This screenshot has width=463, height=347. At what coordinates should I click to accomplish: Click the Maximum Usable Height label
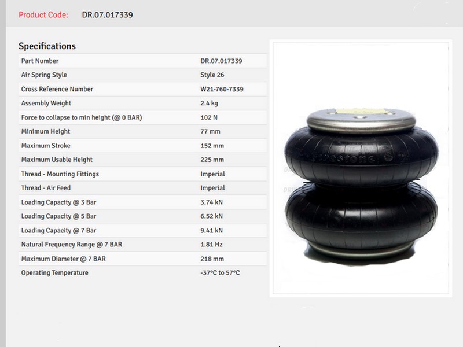(x=57, y=160)
